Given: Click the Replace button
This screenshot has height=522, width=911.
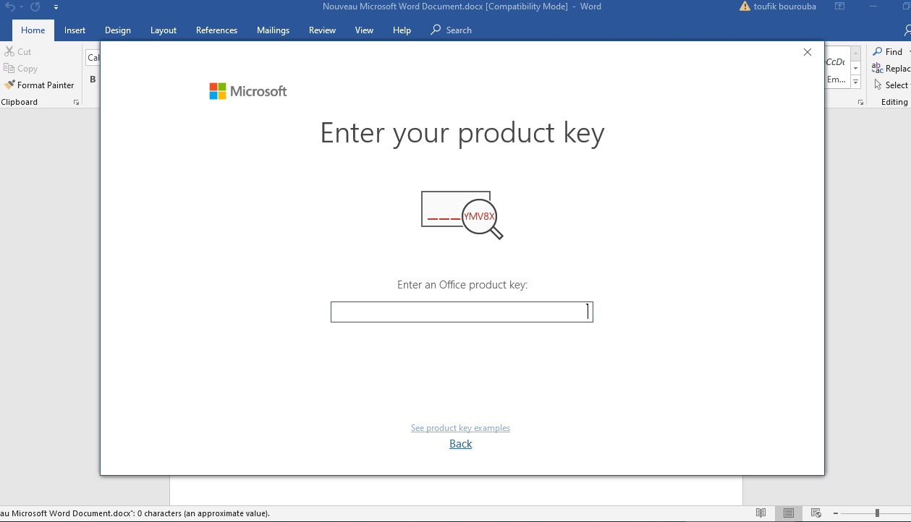Looking at the screenshot, I should [x=891, y=69].
